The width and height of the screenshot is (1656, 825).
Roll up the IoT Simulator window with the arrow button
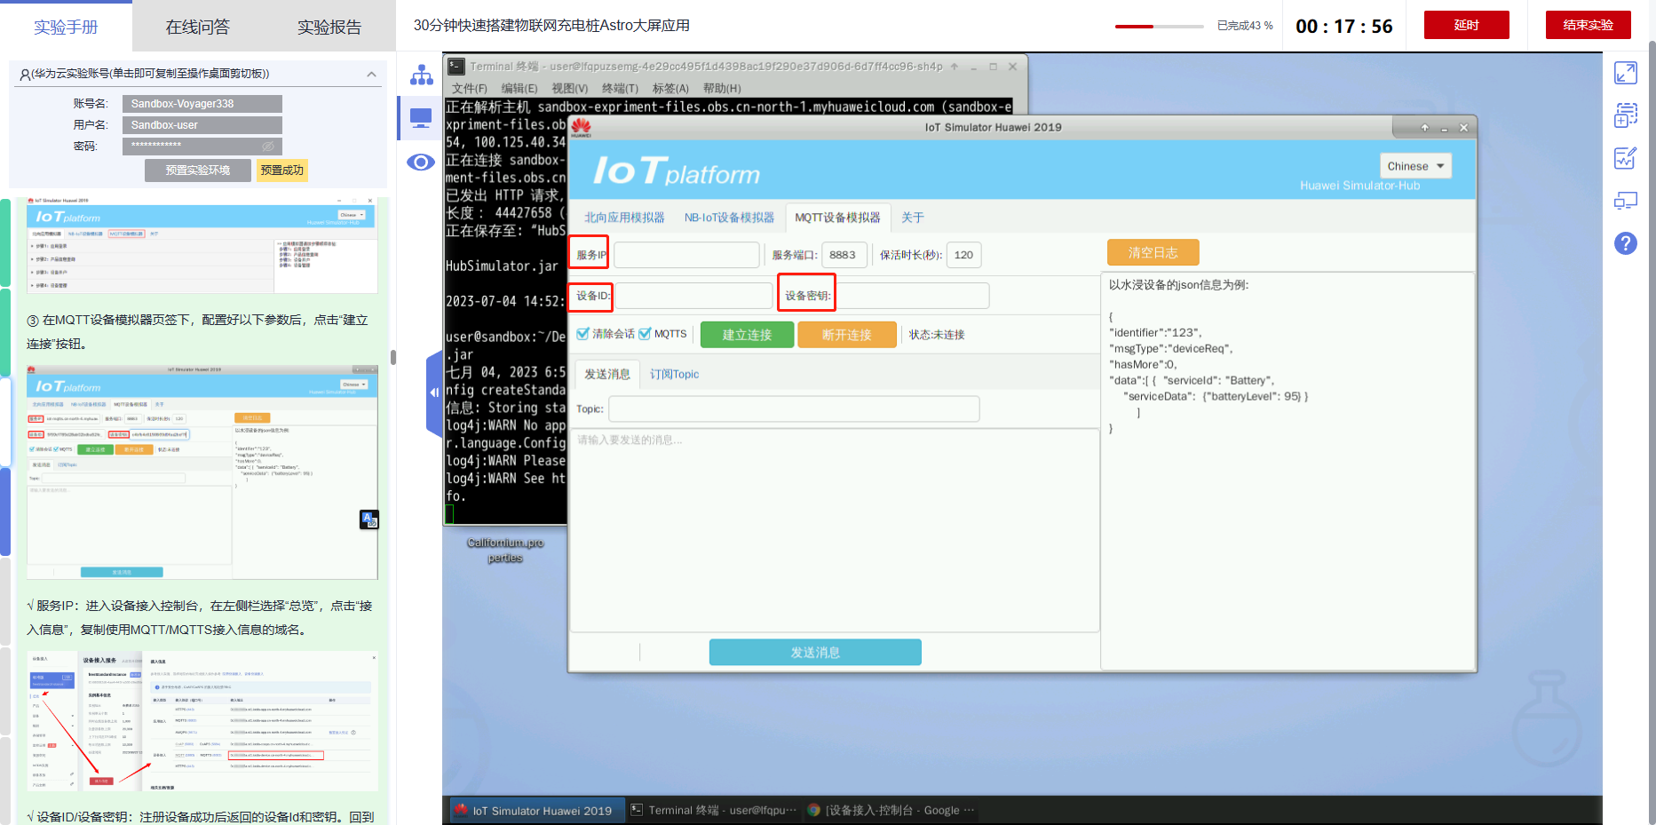(1425, 128)
